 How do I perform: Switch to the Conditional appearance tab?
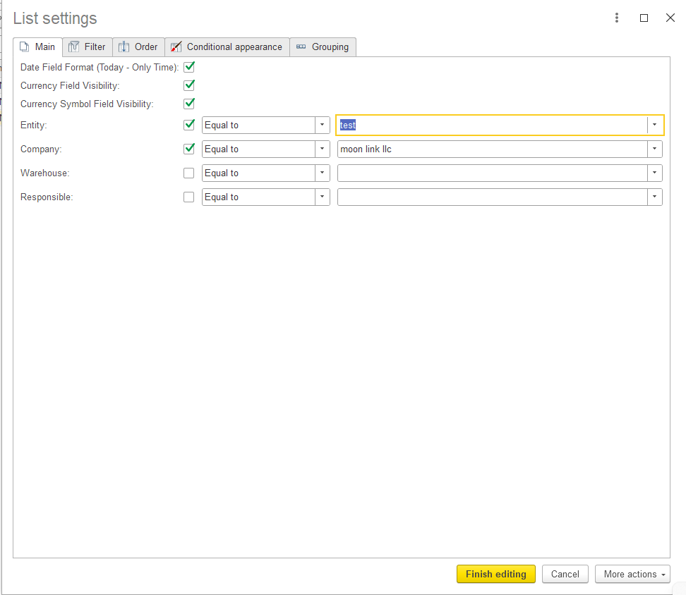227,47
